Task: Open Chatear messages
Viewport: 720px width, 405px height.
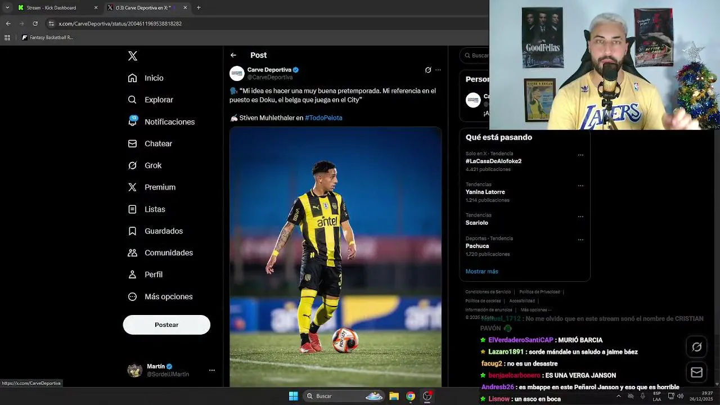Action: [150, 143]
